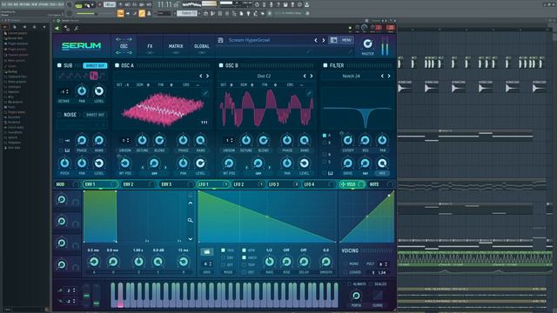This screenshot has height=313, width=557.
Task: Open Dist C2 wavetable menu
Action: (264, 76)
